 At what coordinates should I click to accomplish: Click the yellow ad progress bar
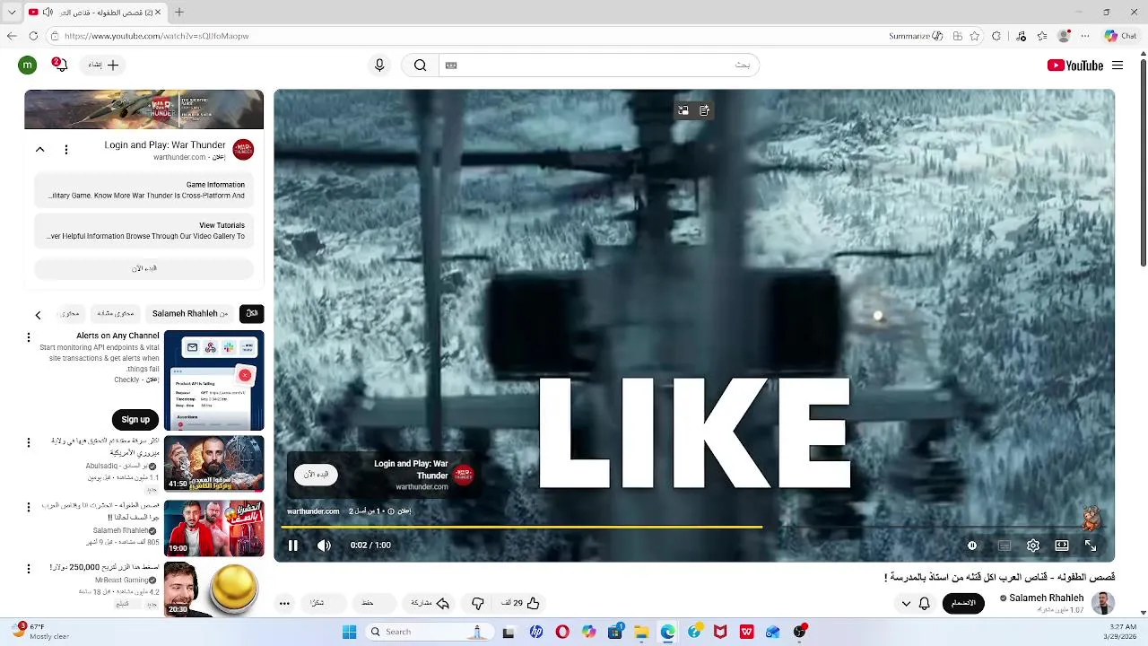click(522, 527)
